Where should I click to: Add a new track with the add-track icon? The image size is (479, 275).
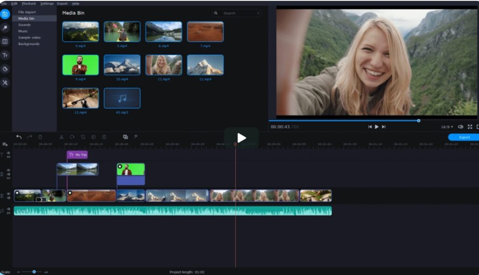tap(5, 144)
